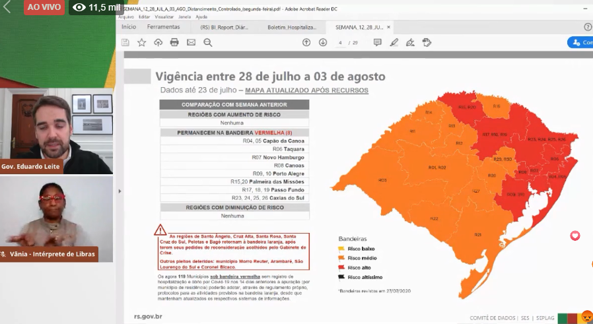The image size is (593, 324).
Task: Open the Visualizar menu
Action: point(164,16)
